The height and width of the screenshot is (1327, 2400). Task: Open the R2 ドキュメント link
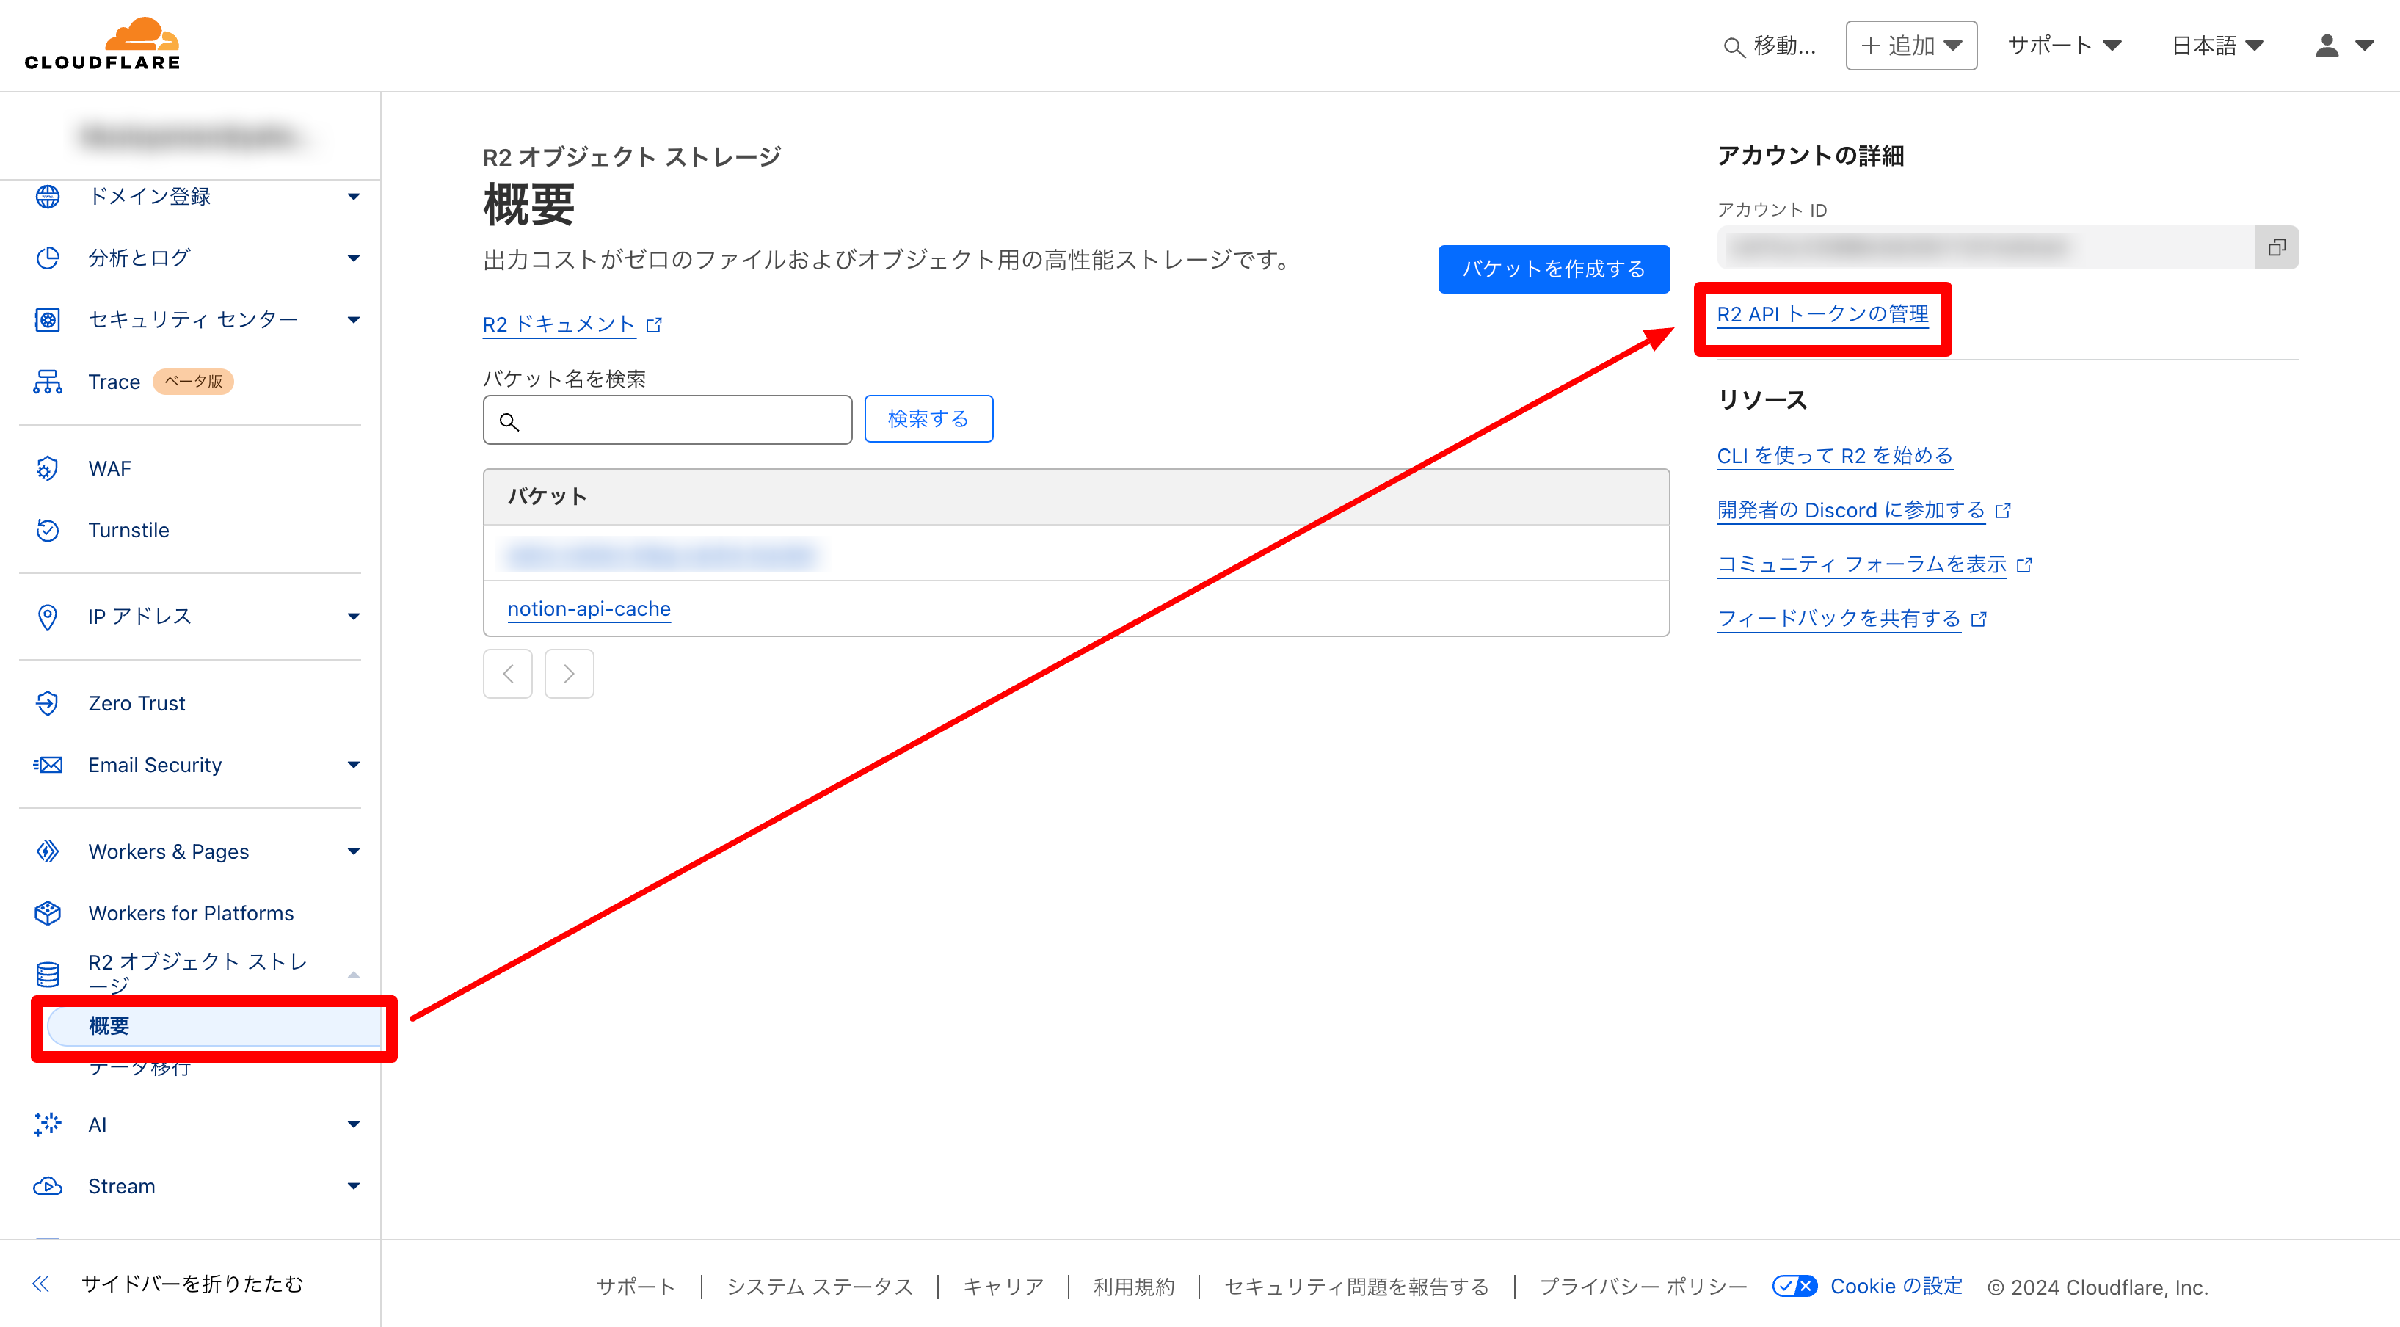click(x=559, y=324)
